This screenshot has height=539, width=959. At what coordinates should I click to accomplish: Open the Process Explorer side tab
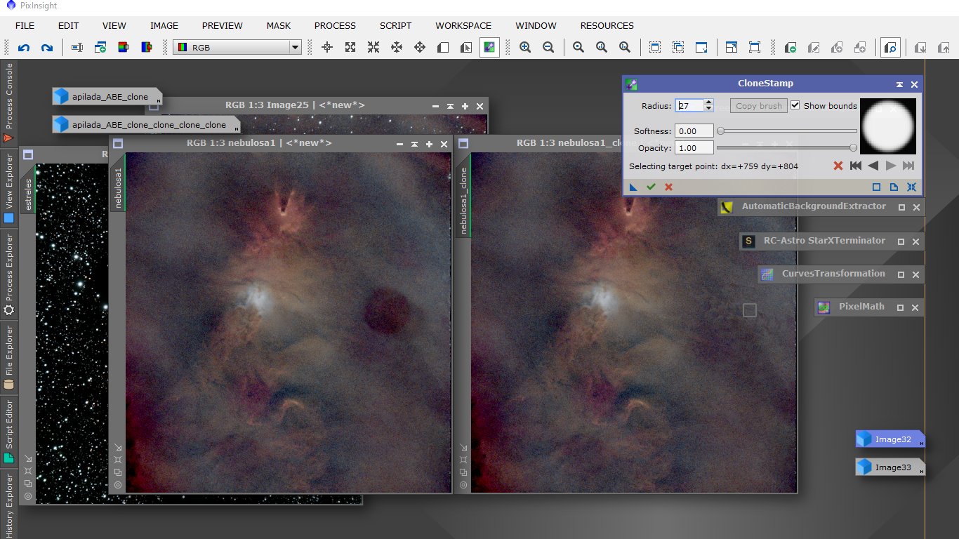tap(9, 275)
